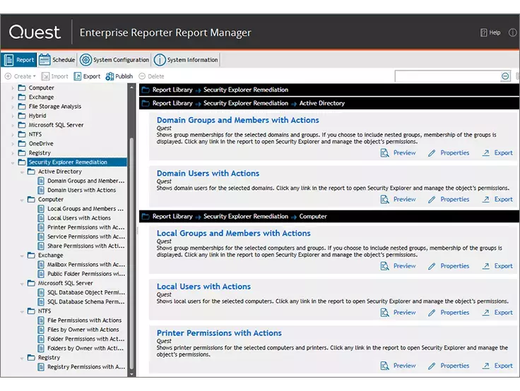This screenshot has width=520, height=391.
Task: Expand the top-level Exchange folder
Action: pyautogui.click(x=13, y=97)
